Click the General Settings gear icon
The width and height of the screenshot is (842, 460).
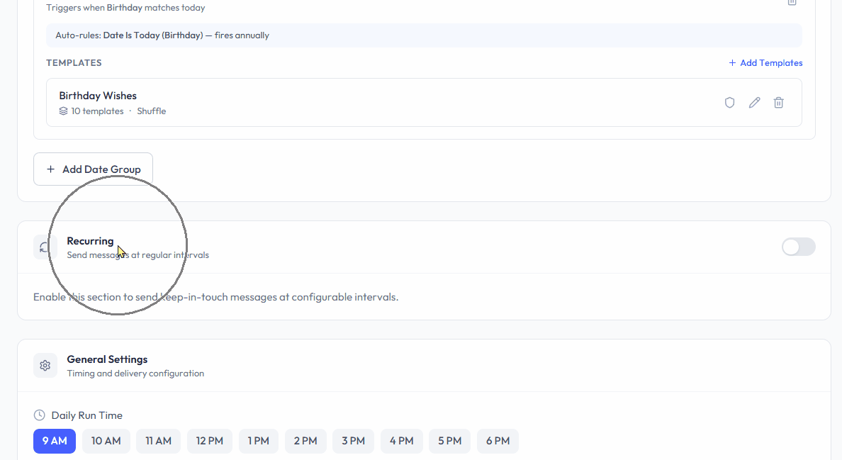[x=45, y=366]
